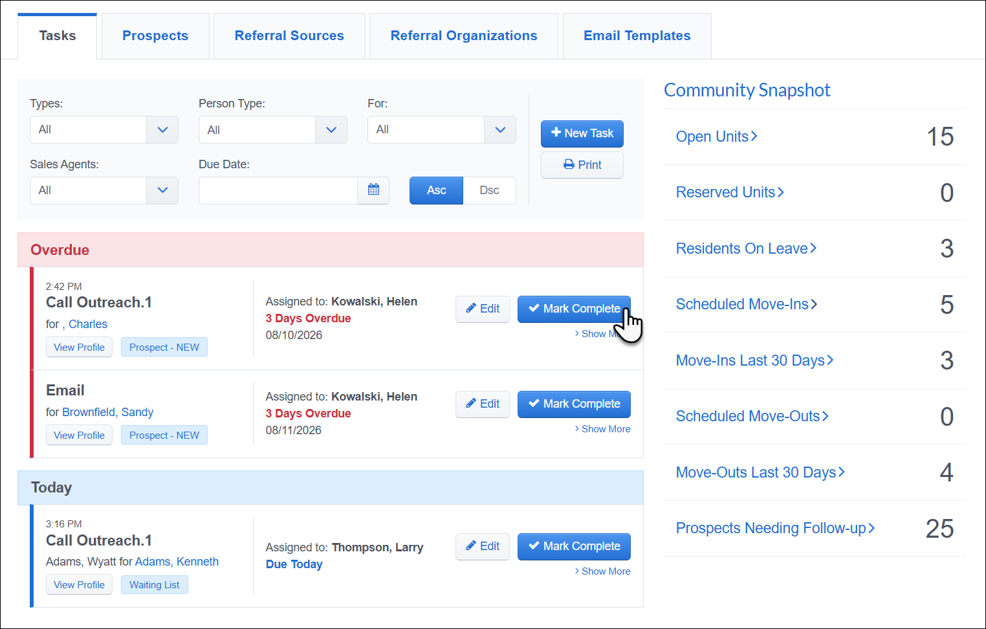
Task: Mark Larry Thompson's task complete
Action: tap(574, 547)
